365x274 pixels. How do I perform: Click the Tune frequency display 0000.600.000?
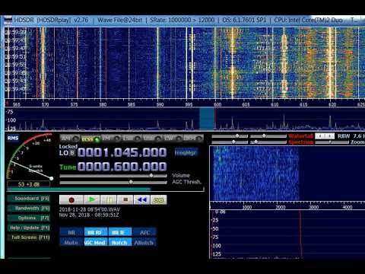pos(122,167)
